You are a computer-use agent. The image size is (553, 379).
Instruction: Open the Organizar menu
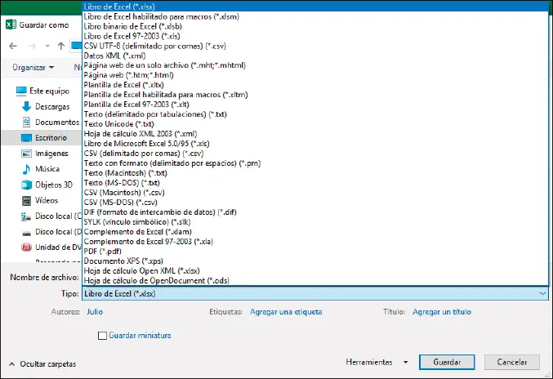click(33, 67)
